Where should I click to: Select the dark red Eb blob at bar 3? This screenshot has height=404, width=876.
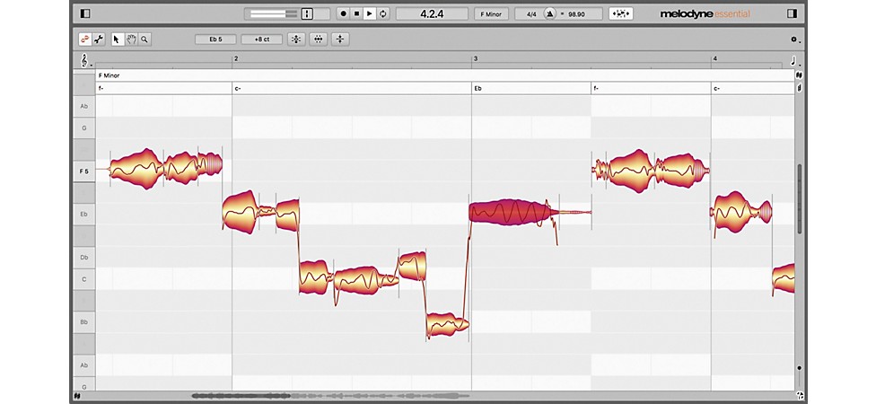point(512,213)
